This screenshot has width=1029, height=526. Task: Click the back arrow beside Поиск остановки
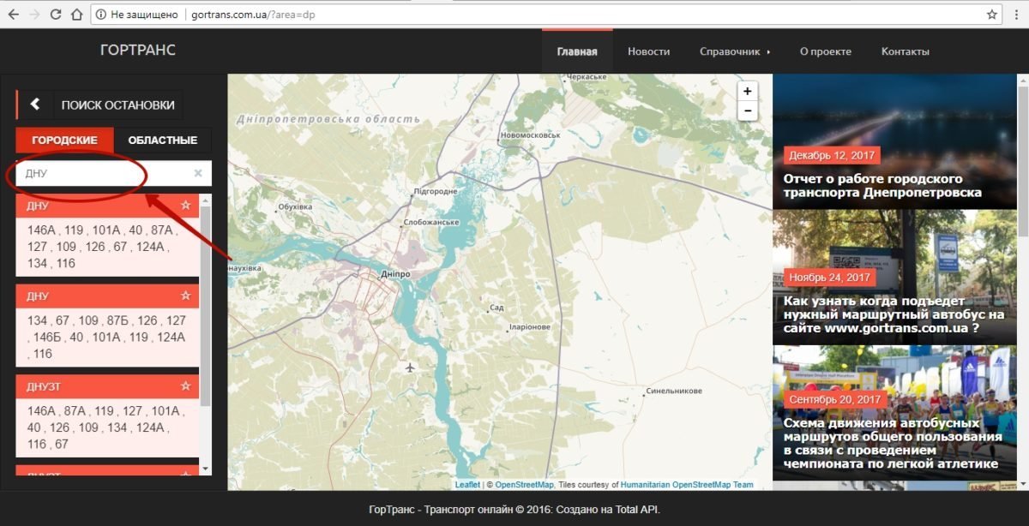point(35,105)
